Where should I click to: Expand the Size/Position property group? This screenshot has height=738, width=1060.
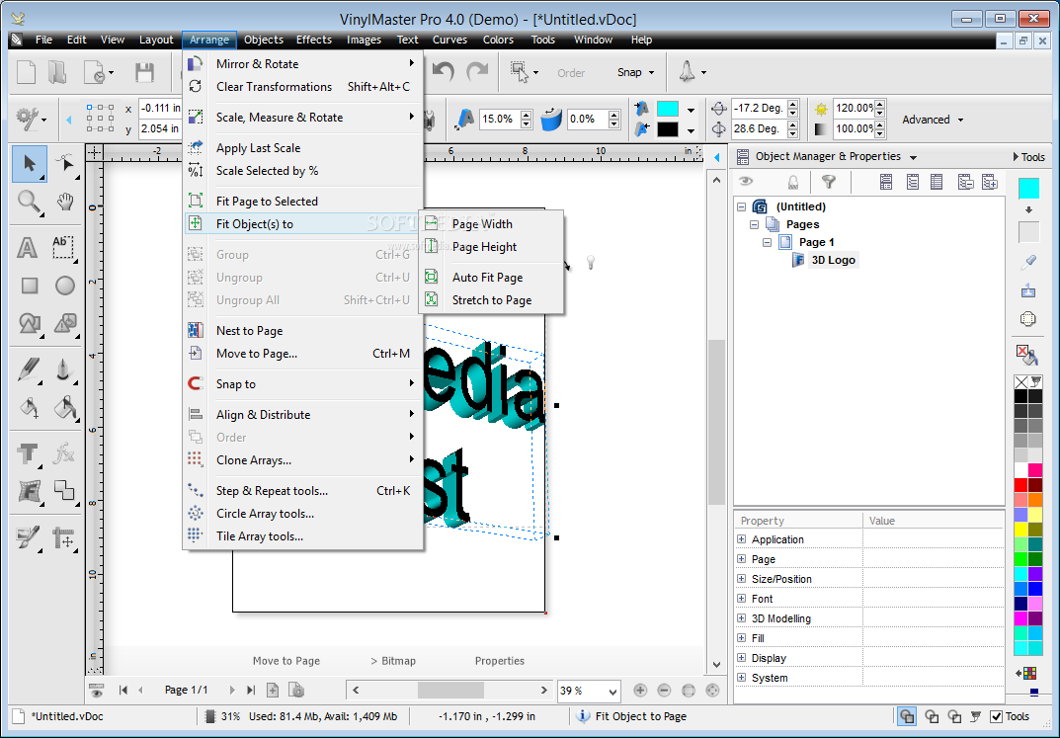pyautogui.click(x=742, y=579)
